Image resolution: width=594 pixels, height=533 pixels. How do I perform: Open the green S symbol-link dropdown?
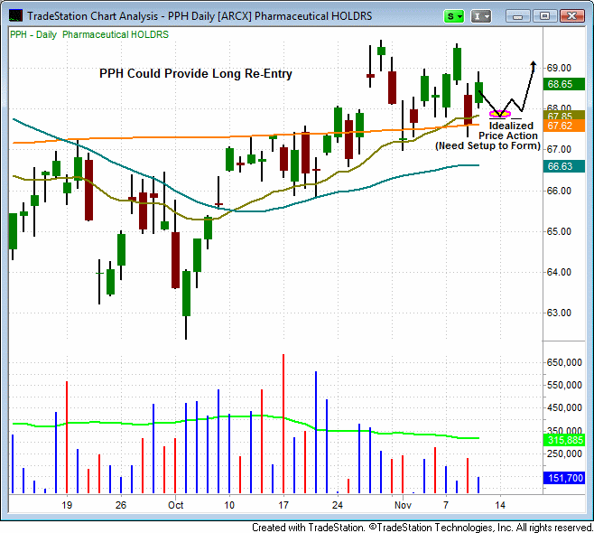click(x=454, y=16)
